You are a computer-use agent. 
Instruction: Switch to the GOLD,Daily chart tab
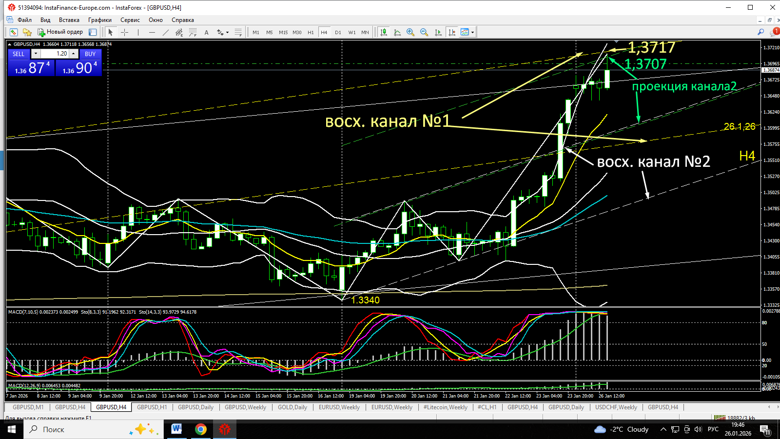click(x=292, y=407)
